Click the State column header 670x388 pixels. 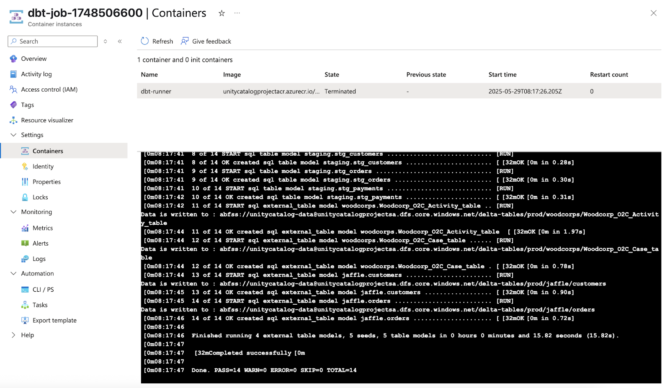coord(332,75)
